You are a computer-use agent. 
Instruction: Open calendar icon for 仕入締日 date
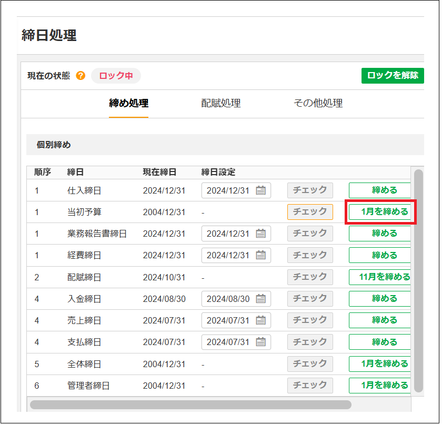[x=260, y=190]
